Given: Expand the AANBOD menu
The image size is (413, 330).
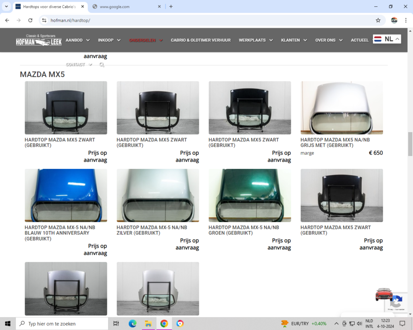Looking at the screenshot, I should 78,40.
